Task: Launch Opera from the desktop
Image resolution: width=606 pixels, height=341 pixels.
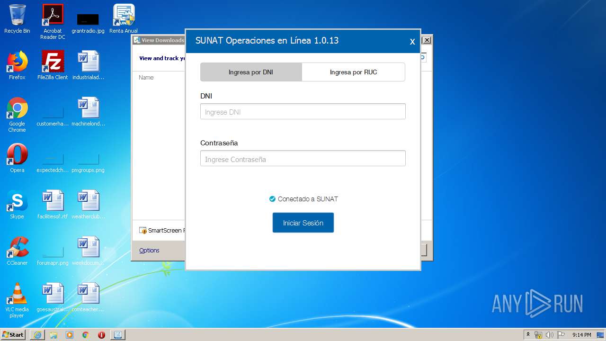Action: click(17, 158)
